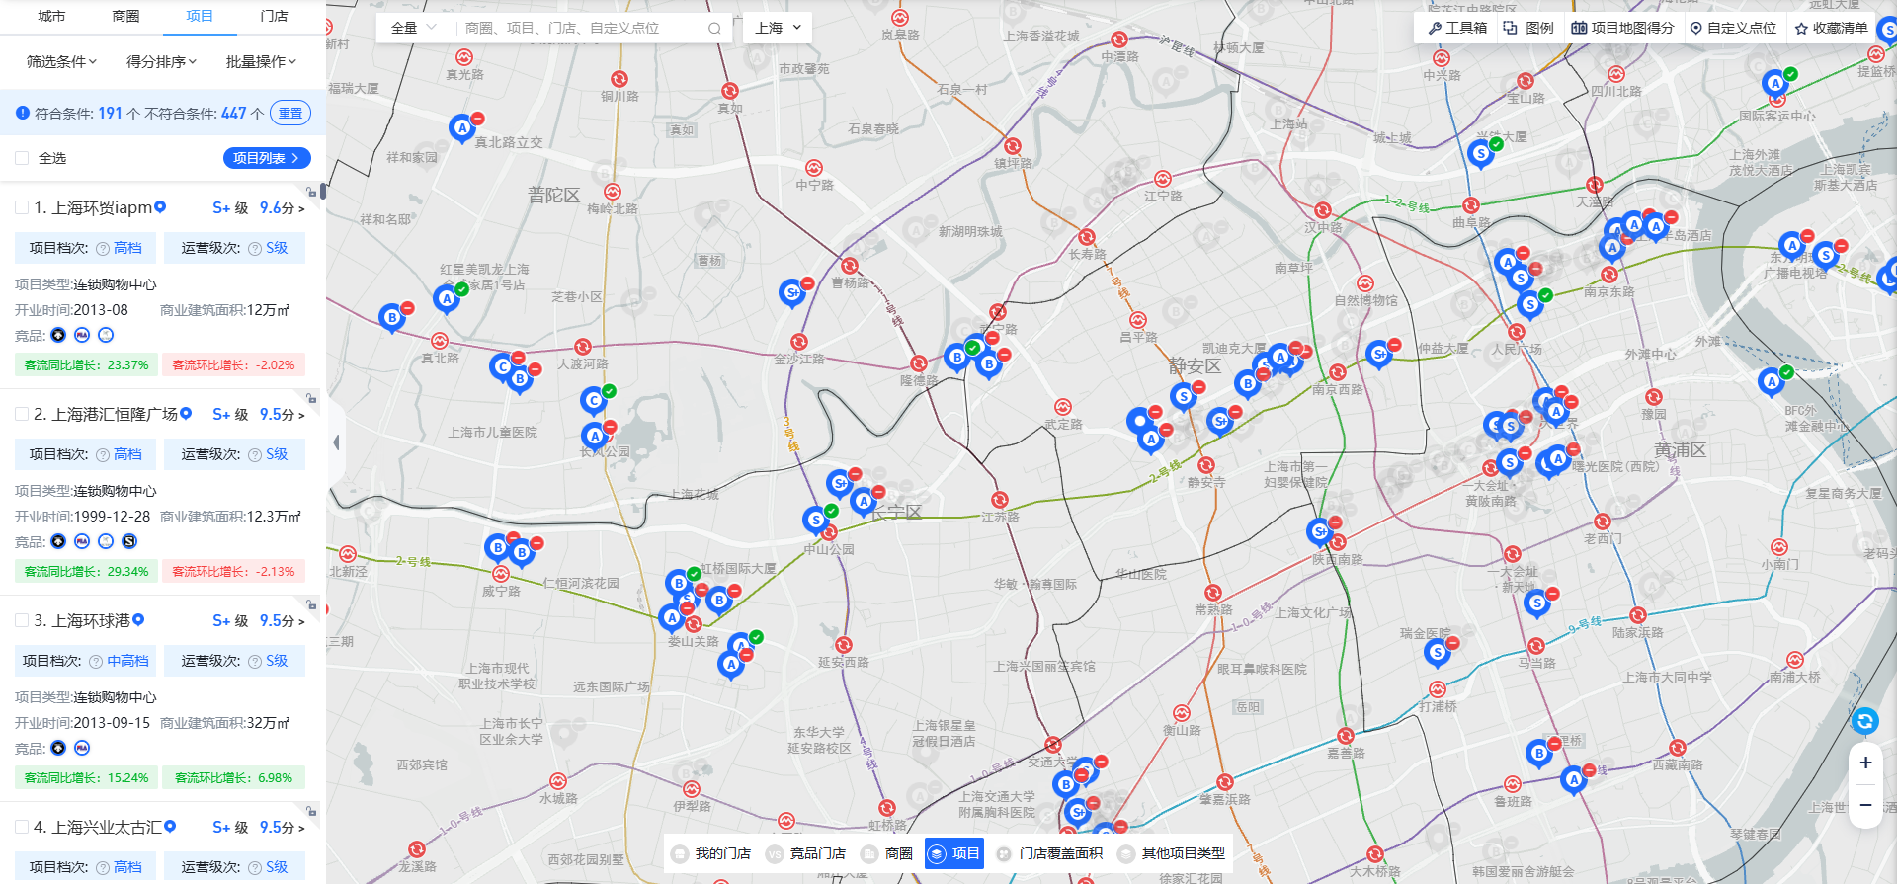Expand the 9.5分 score details for 上海环球港
This screenshot has height=884, width=1897.
click(283, 621)
